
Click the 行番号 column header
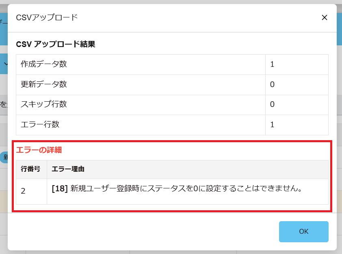point(31,169)
